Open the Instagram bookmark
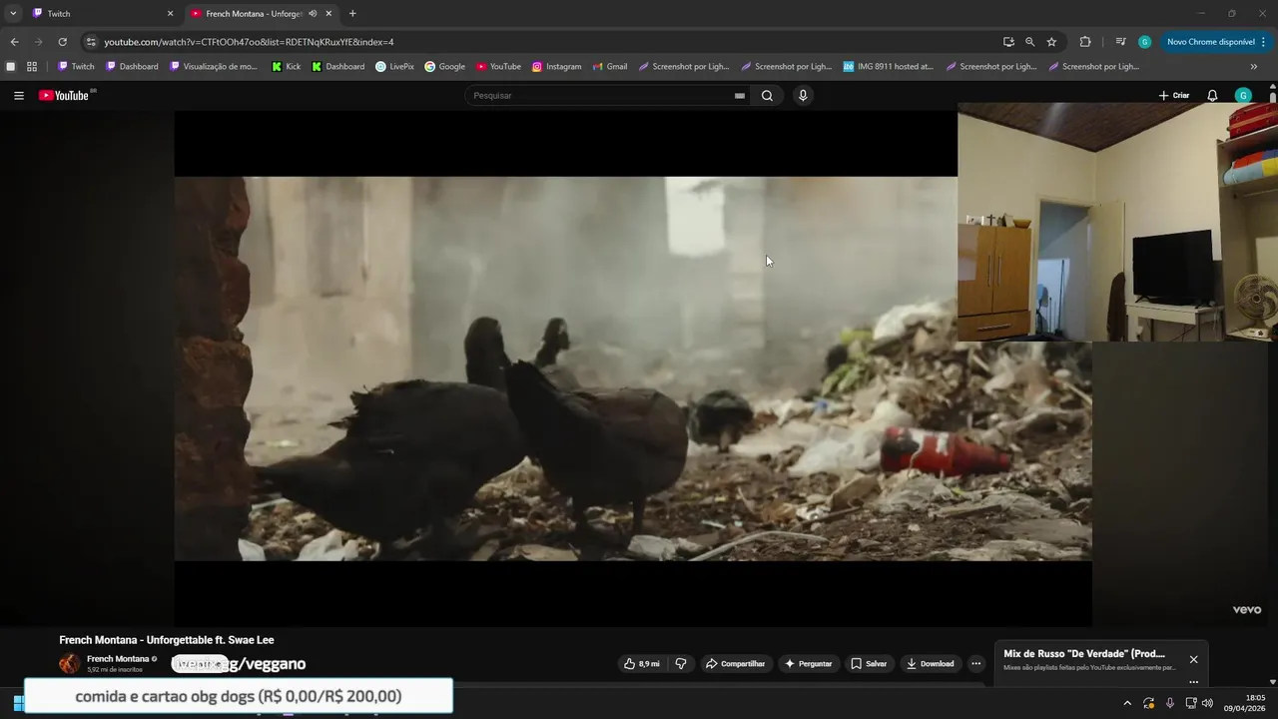1278x719 pixels. coord(556,67)
